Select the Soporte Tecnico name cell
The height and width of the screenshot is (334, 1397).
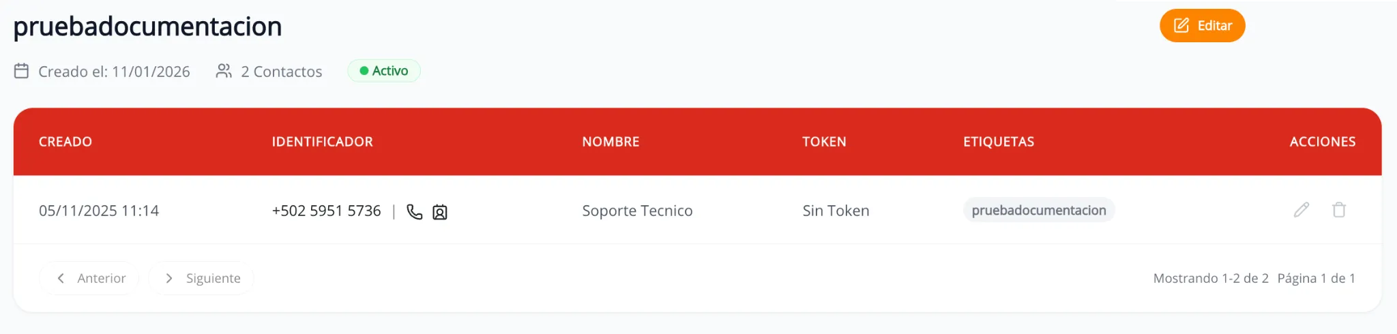pos(637,211)
